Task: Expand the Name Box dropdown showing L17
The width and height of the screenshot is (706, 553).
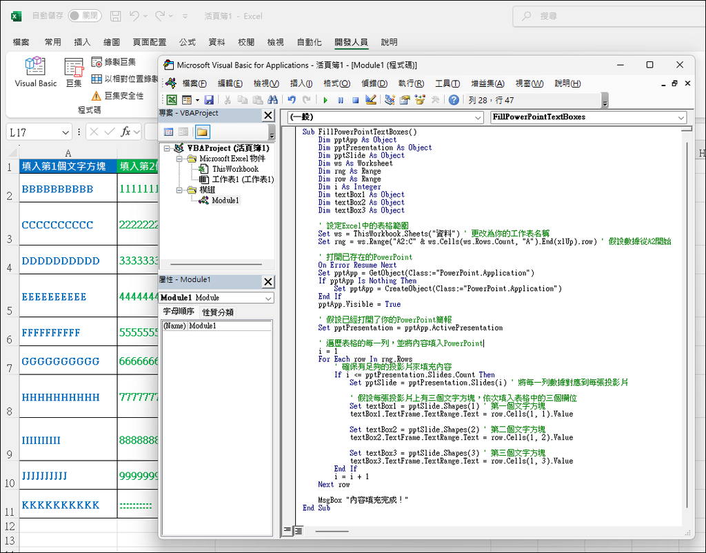Action: click(x=65, y=132)
